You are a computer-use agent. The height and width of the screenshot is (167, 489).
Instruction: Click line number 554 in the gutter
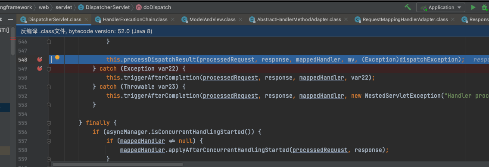pyautogui.click(x=22, y=114)
